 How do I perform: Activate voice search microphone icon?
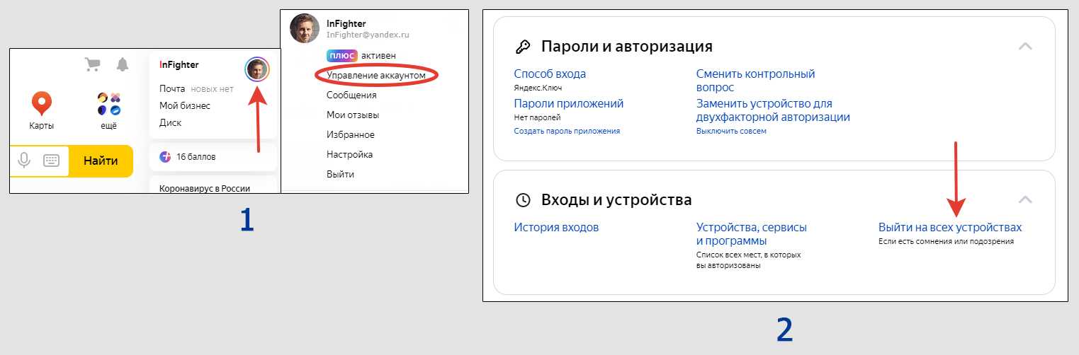pyautogui.click(x=24, y=161)
